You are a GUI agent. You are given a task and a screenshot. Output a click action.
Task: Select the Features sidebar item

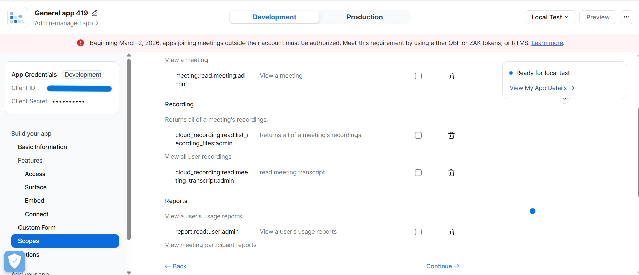click(30, 161)
